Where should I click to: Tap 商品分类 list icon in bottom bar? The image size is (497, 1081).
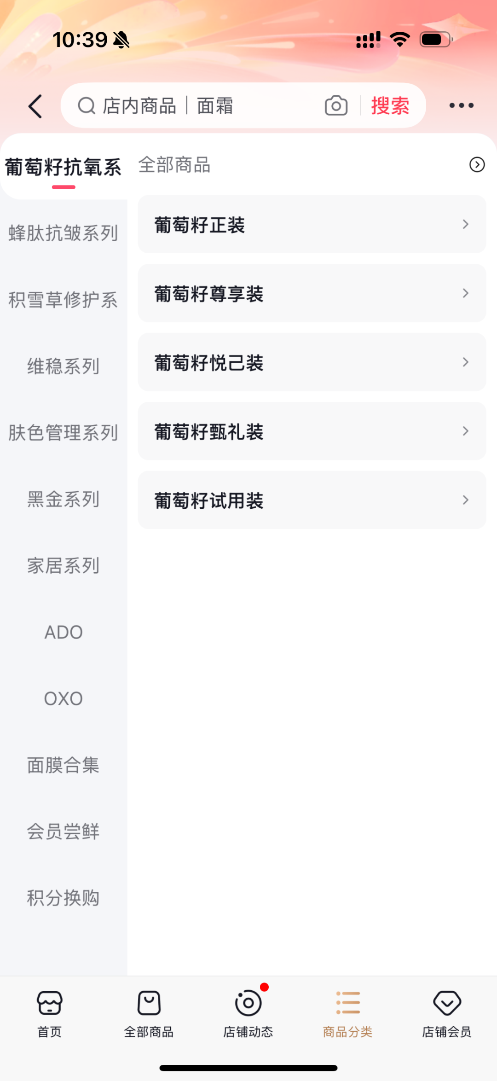tap(348, 1003)
